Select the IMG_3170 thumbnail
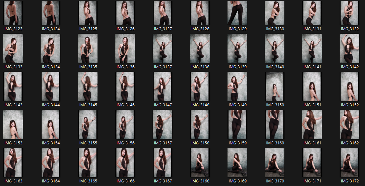Image resolution: width=365 pixels, height=186 pixels. coord(275,163)
